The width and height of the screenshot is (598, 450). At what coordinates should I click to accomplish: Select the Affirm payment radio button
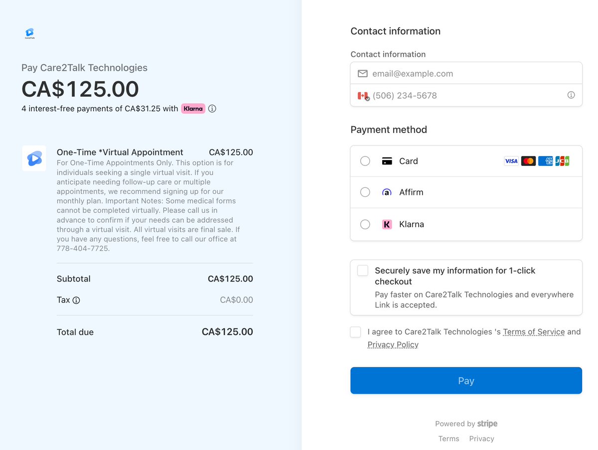point(365,192)
